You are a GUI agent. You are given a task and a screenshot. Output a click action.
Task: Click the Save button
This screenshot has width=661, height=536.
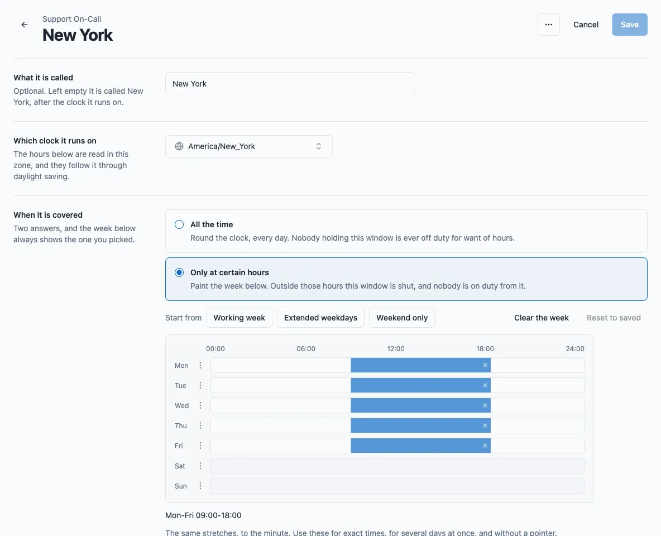coord(629,25)
